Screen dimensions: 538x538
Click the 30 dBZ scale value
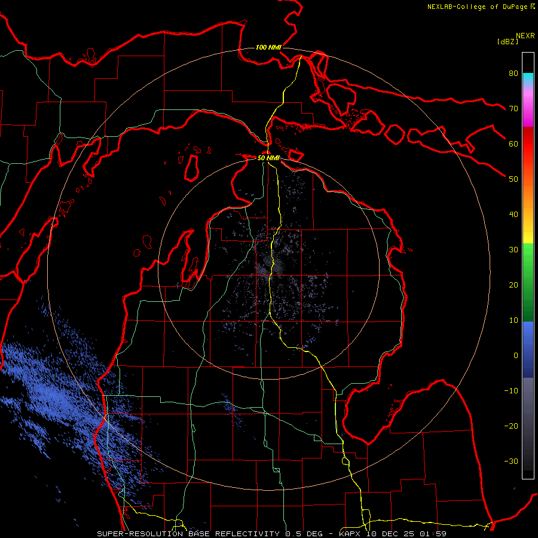pyautogui.click(x=513, y=250)
